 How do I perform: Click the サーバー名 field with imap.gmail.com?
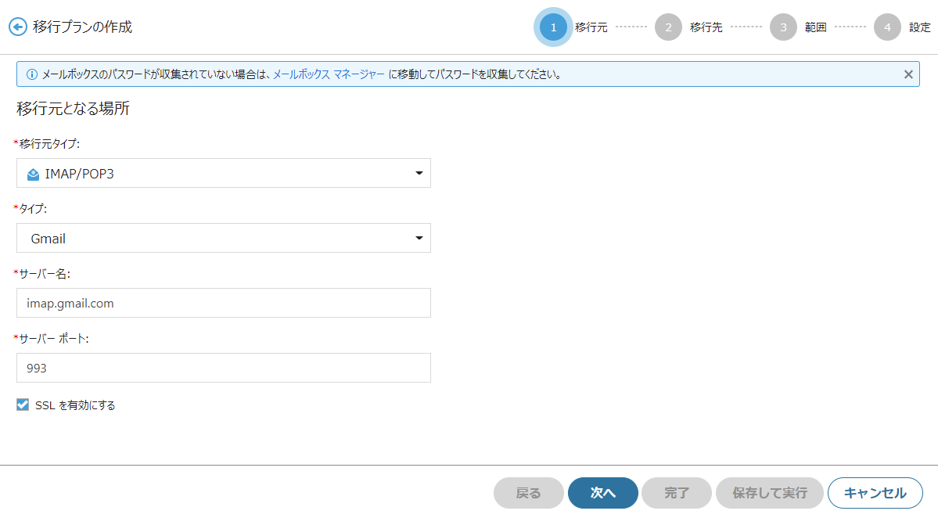(x=224, y=303)
